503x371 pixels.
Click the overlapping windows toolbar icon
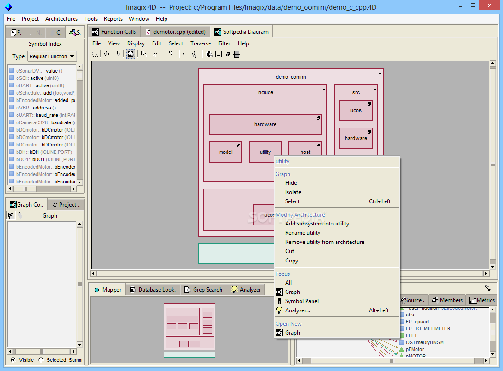228,54
